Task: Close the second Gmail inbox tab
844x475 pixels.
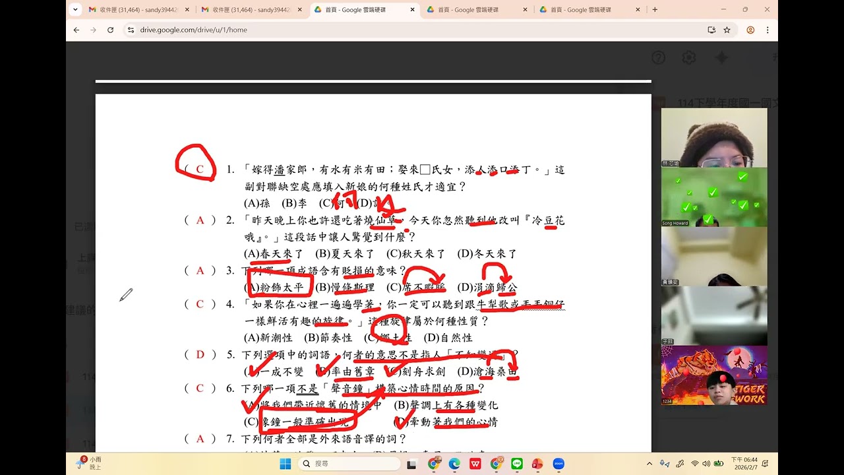Action: [x=300, y=10]
